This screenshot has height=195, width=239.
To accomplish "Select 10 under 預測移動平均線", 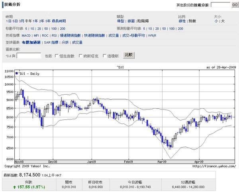I will tap(150, 29).
